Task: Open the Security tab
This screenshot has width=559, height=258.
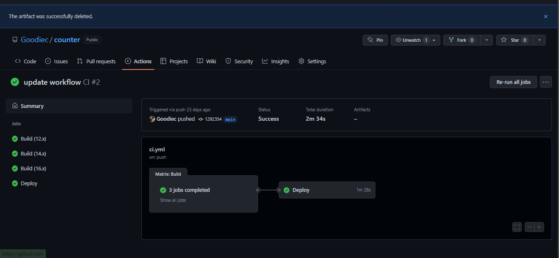Action: (239, 61)
